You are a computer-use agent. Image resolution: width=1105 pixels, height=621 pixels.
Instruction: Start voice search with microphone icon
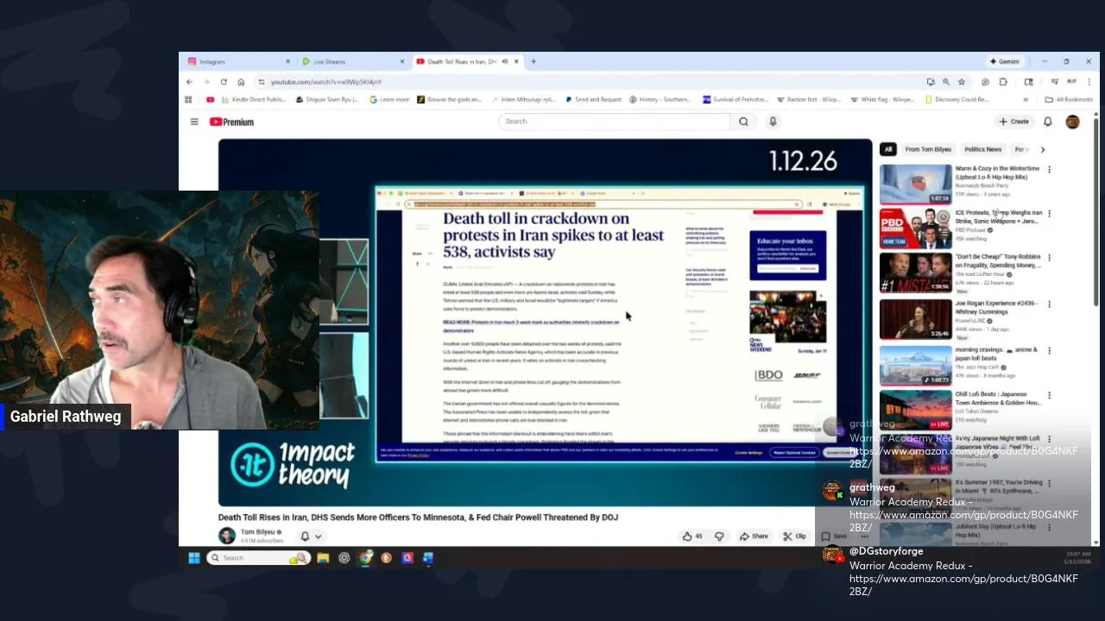pos(773,122)
